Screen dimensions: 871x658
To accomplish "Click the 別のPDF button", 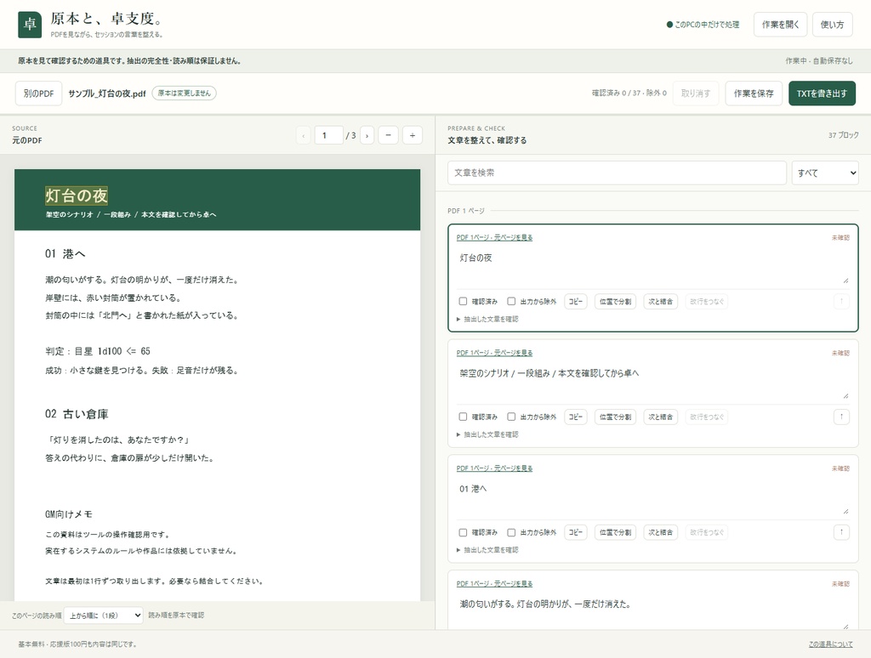I will click(38, 94).
